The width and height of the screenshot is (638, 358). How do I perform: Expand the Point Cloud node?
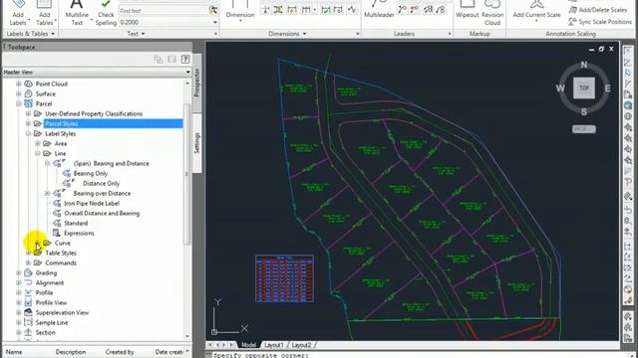coord(18,84)
